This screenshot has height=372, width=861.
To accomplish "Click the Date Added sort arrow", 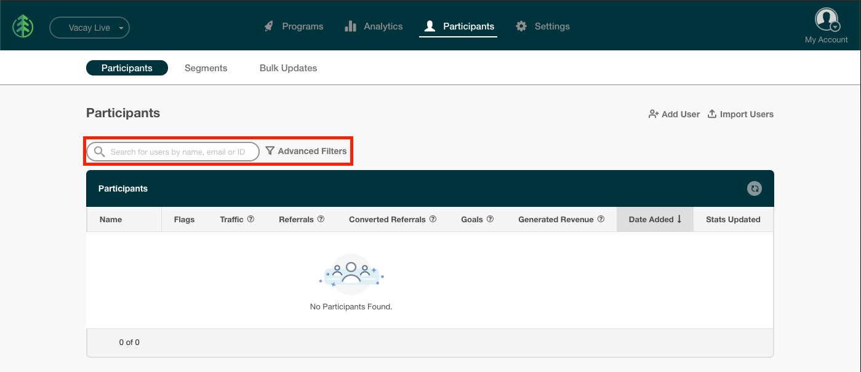I will [679, 219].
